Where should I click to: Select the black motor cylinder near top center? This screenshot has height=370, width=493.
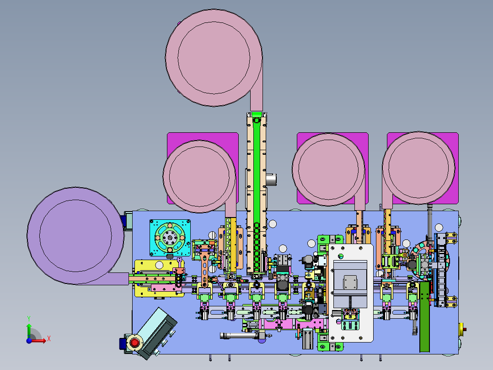pos(272,179)
